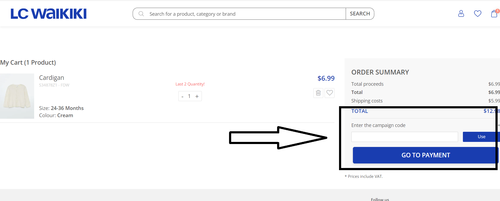The height and width of the screenshot is (201, 500).
Task: Delete Cardigan using the trash icon
Action: coord(318,93)
